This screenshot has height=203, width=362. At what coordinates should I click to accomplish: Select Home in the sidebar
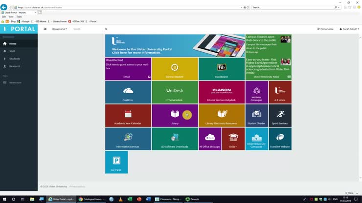19,43
